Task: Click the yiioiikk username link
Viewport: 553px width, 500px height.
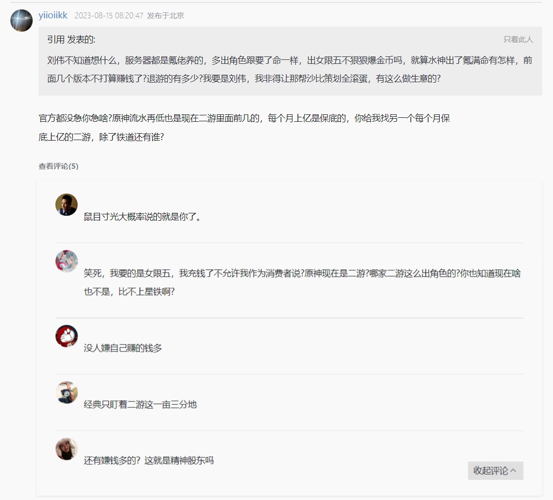Action: click(x=53, y=15)
